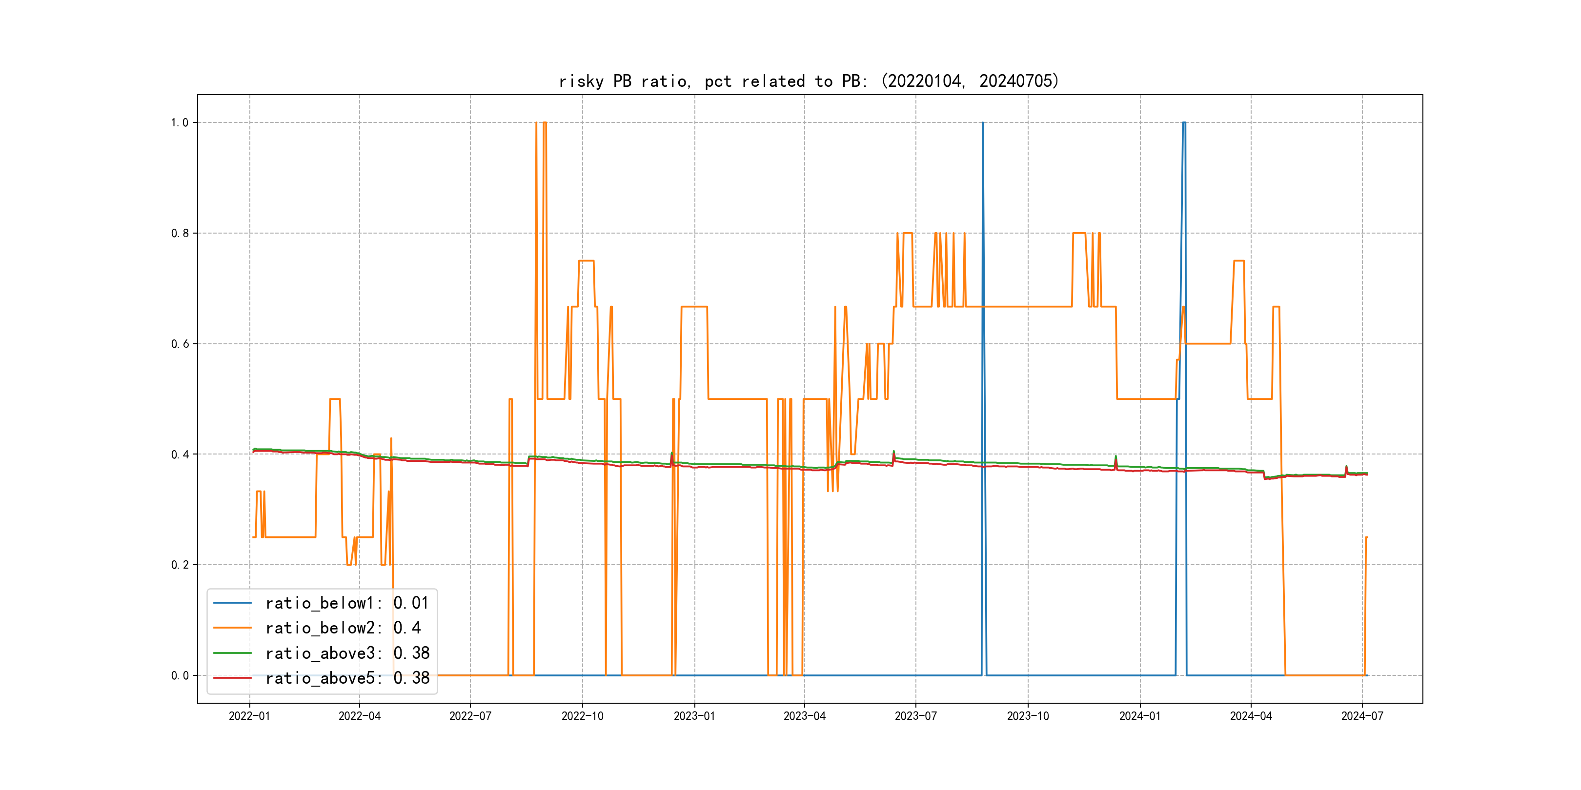Select the 'ratio_above5: 0.38' legend label

tap(347, 678)
